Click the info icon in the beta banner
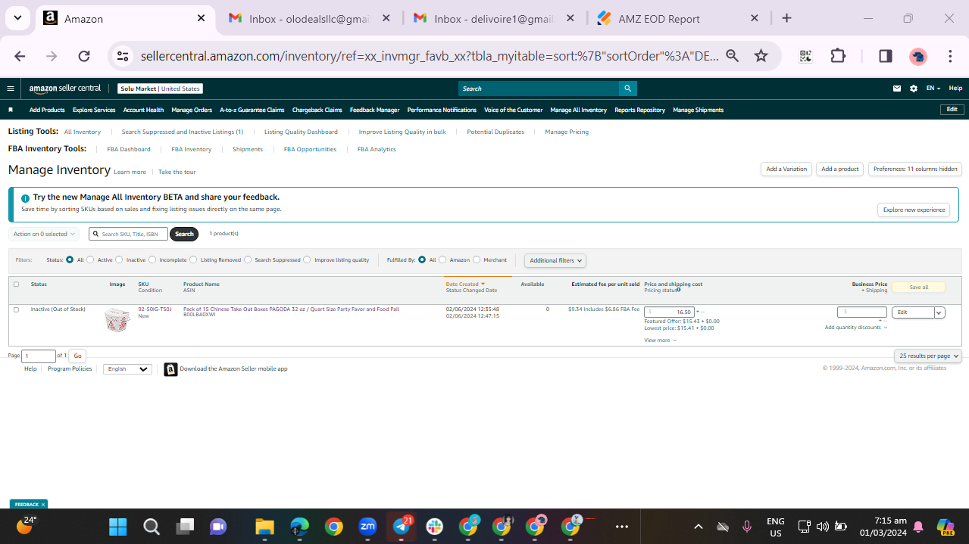The image size is (969, 544). point(25,198)
